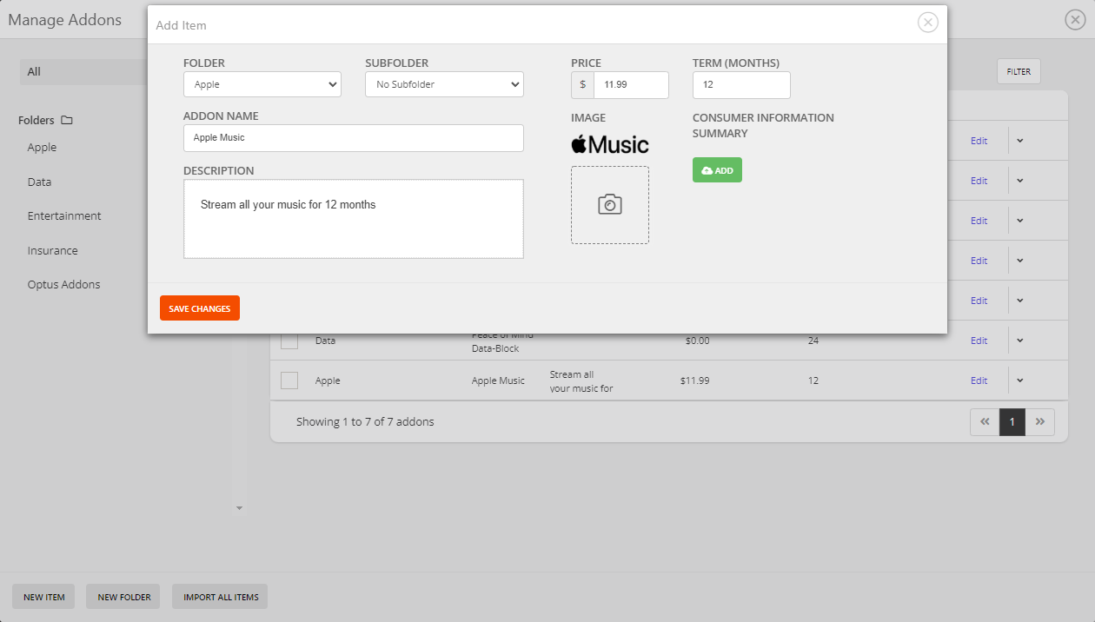
Task: Expand row options arrow for Apple Music
Action: [x=1020, y=380]
